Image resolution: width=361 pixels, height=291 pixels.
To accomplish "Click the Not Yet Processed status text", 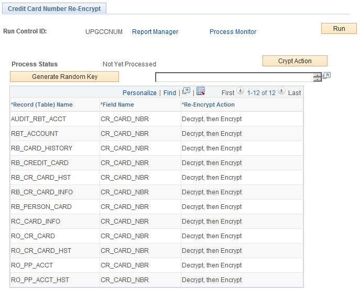I will coord(129,64).
